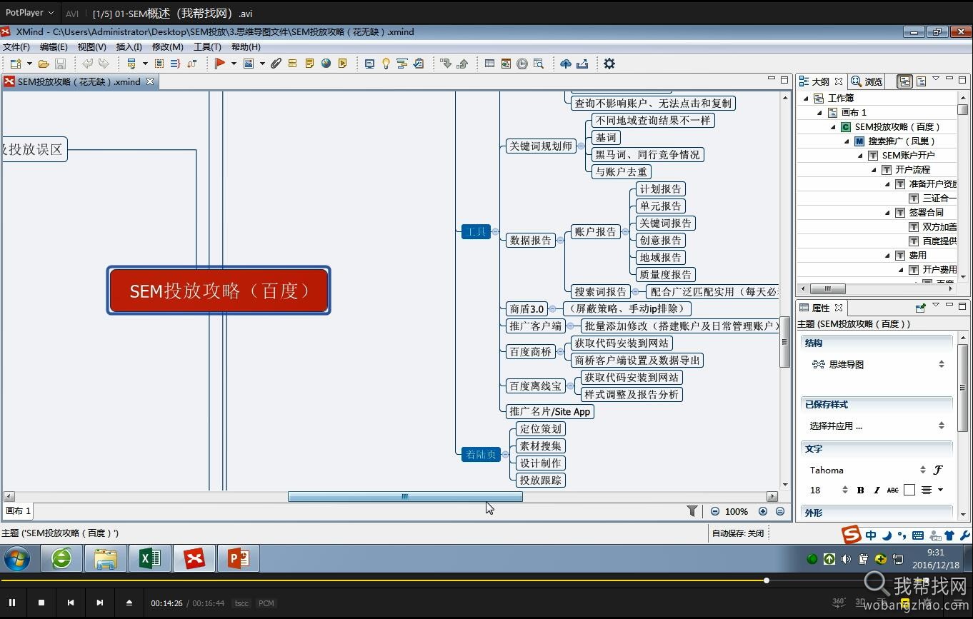Viewport: 973px width, 619px height.
Task: Open the 选择并应用 saved style dropdown
Action: (942, 426)
